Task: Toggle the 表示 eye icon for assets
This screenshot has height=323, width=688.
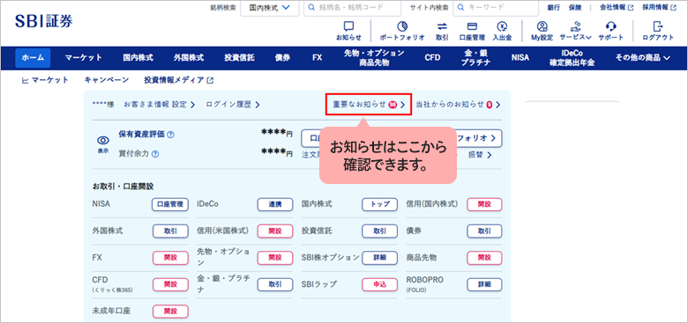Action: [103, 144]
